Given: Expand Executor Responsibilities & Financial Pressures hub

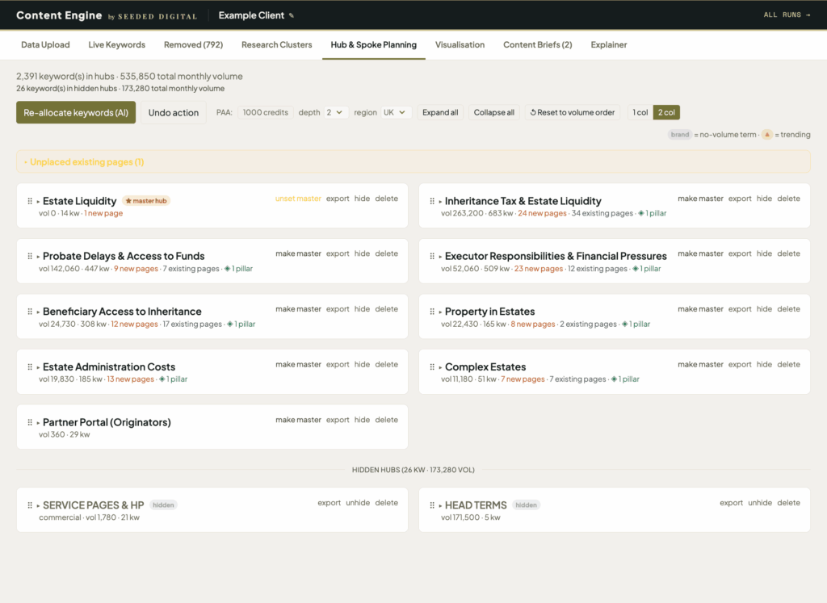Looking at the screenshot, I should [440, 257].
